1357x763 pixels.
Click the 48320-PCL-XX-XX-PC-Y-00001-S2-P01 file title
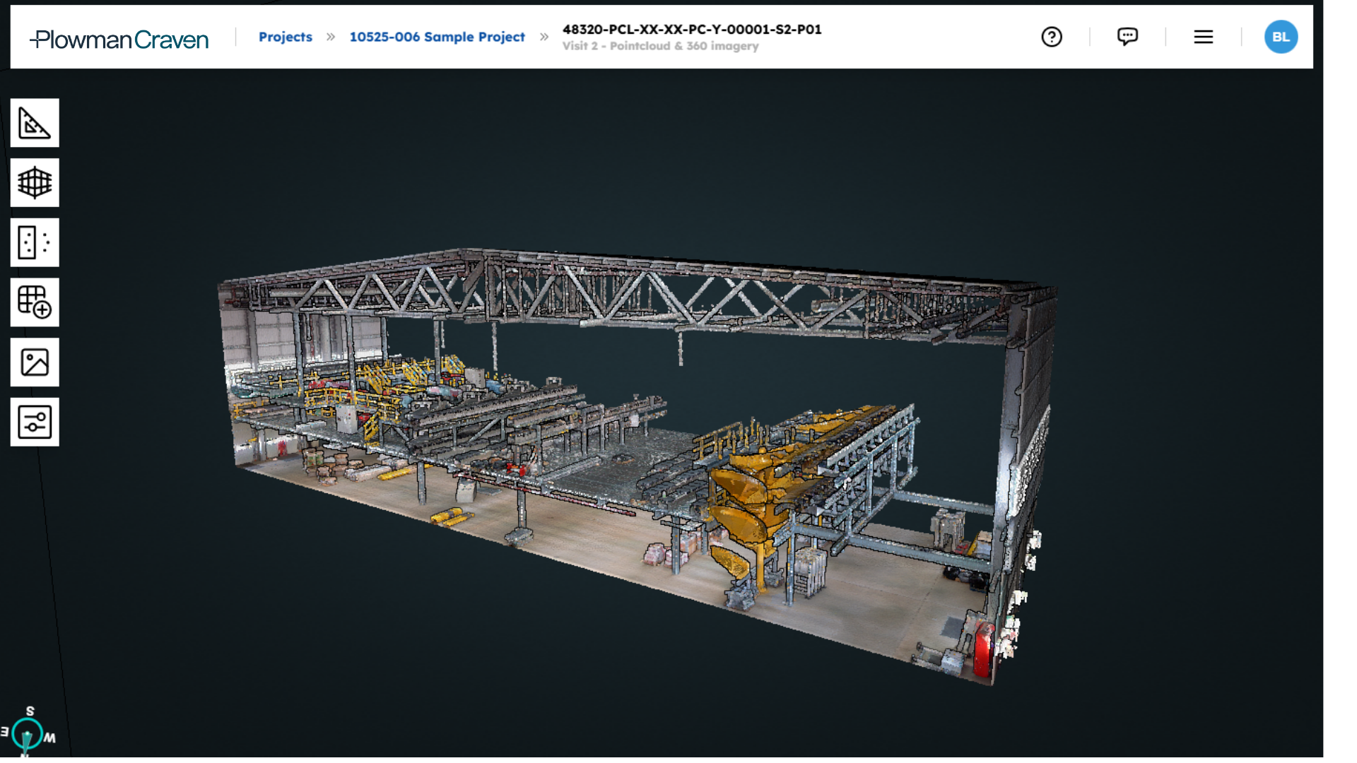691,29
